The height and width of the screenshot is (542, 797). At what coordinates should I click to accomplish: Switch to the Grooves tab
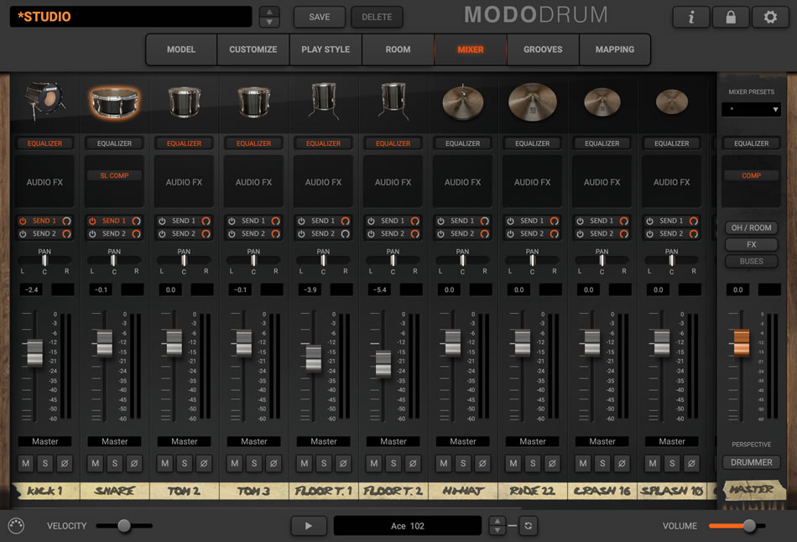pos(543,50)
